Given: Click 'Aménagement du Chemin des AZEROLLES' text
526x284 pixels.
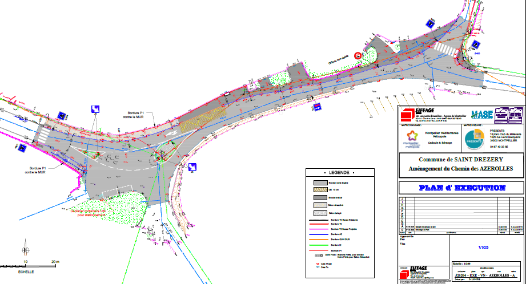Looking at the screenshot, I should coord(460,168).
